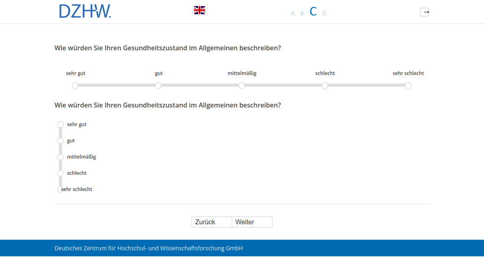The height and width of the screenshot is (260, 484).
Task: Select 'sehr schlecht' on the horizontal scale
Action: 408,86
